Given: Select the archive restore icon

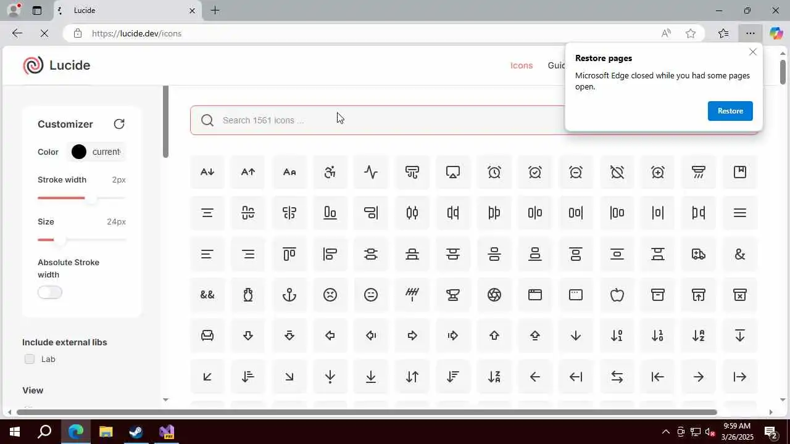Looking at the screenshot, I should tap(699, 295).
